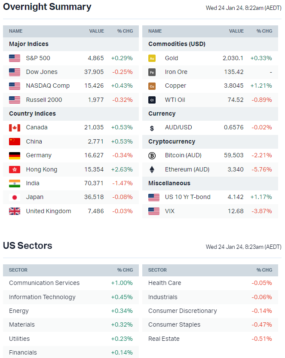
Task: Sort by % CHG in Commodities table
Action: pos(264,31)
